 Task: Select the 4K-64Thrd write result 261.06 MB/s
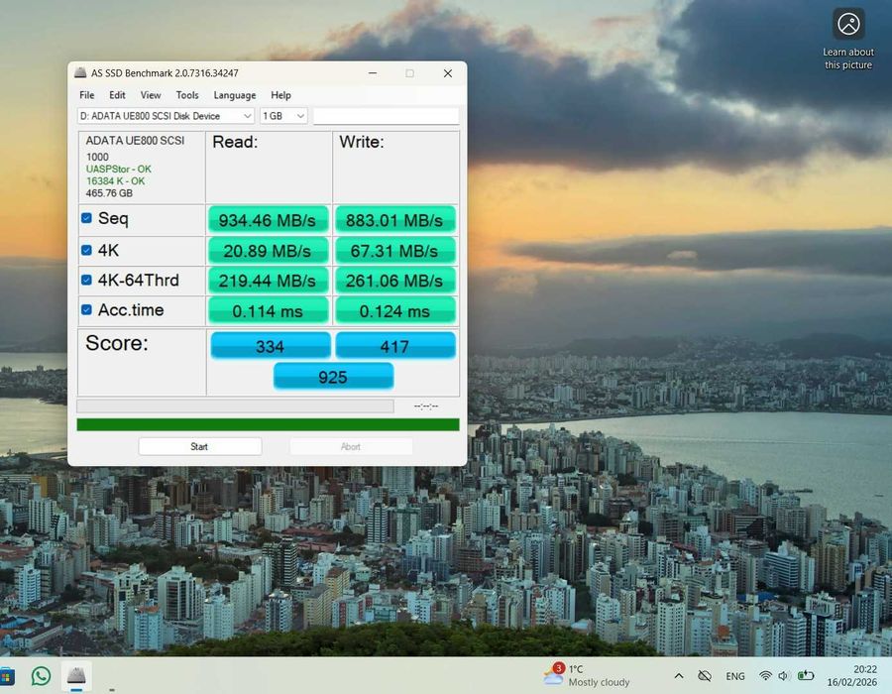(x=394, y=281)
